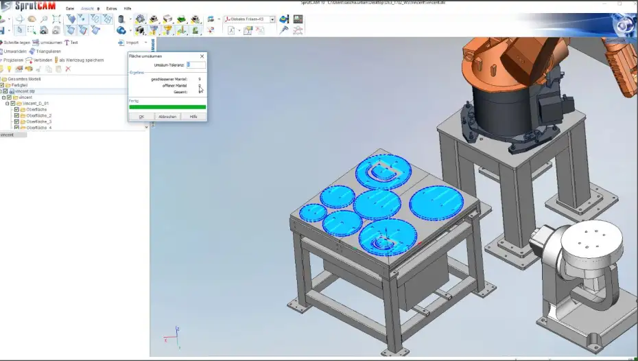The width and height of the screenshot is (638, 361).
Task: Click the dark cylinder workpiece icon
Action: [x=121, y=19]
